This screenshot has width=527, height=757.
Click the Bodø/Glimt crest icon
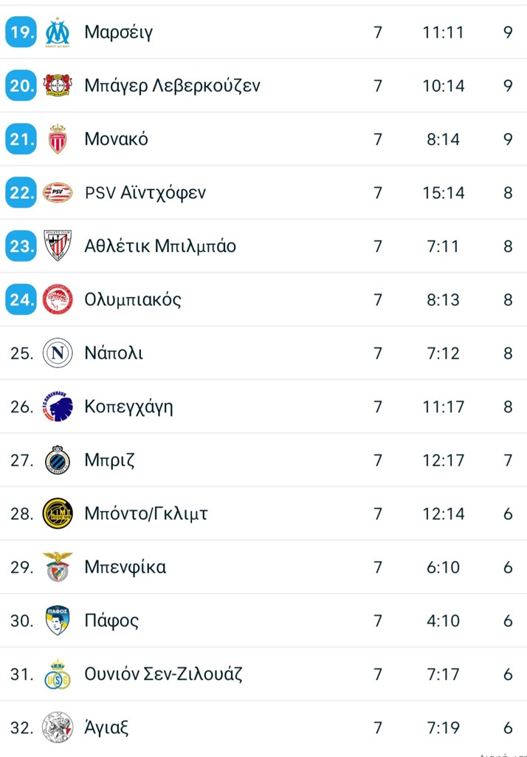point(57,514)
